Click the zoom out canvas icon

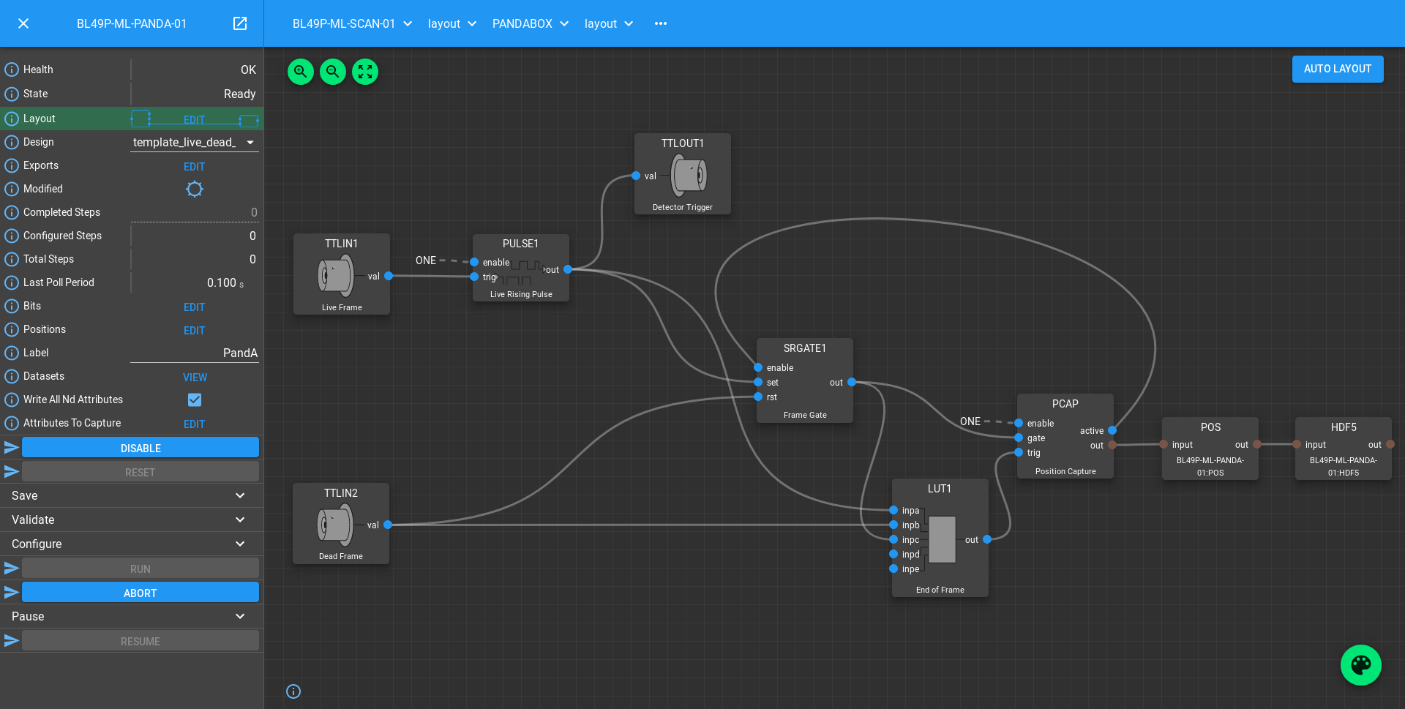click(333, 72)
